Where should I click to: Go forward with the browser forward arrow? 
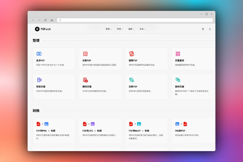pos(39,20)
